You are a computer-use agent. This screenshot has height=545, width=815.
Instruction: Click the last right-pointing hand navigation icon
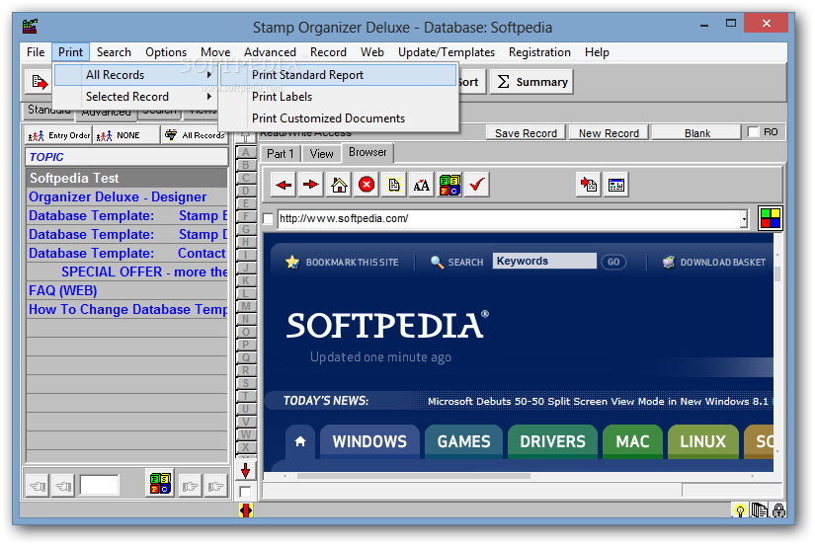215,486
